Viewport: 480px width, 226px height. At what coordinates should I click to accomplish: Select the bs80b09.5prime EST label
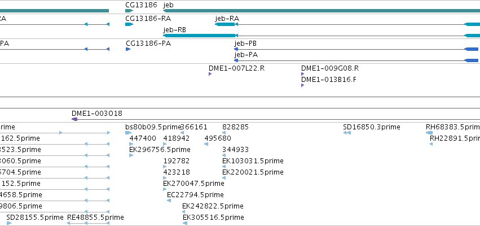tap(153, 127)
